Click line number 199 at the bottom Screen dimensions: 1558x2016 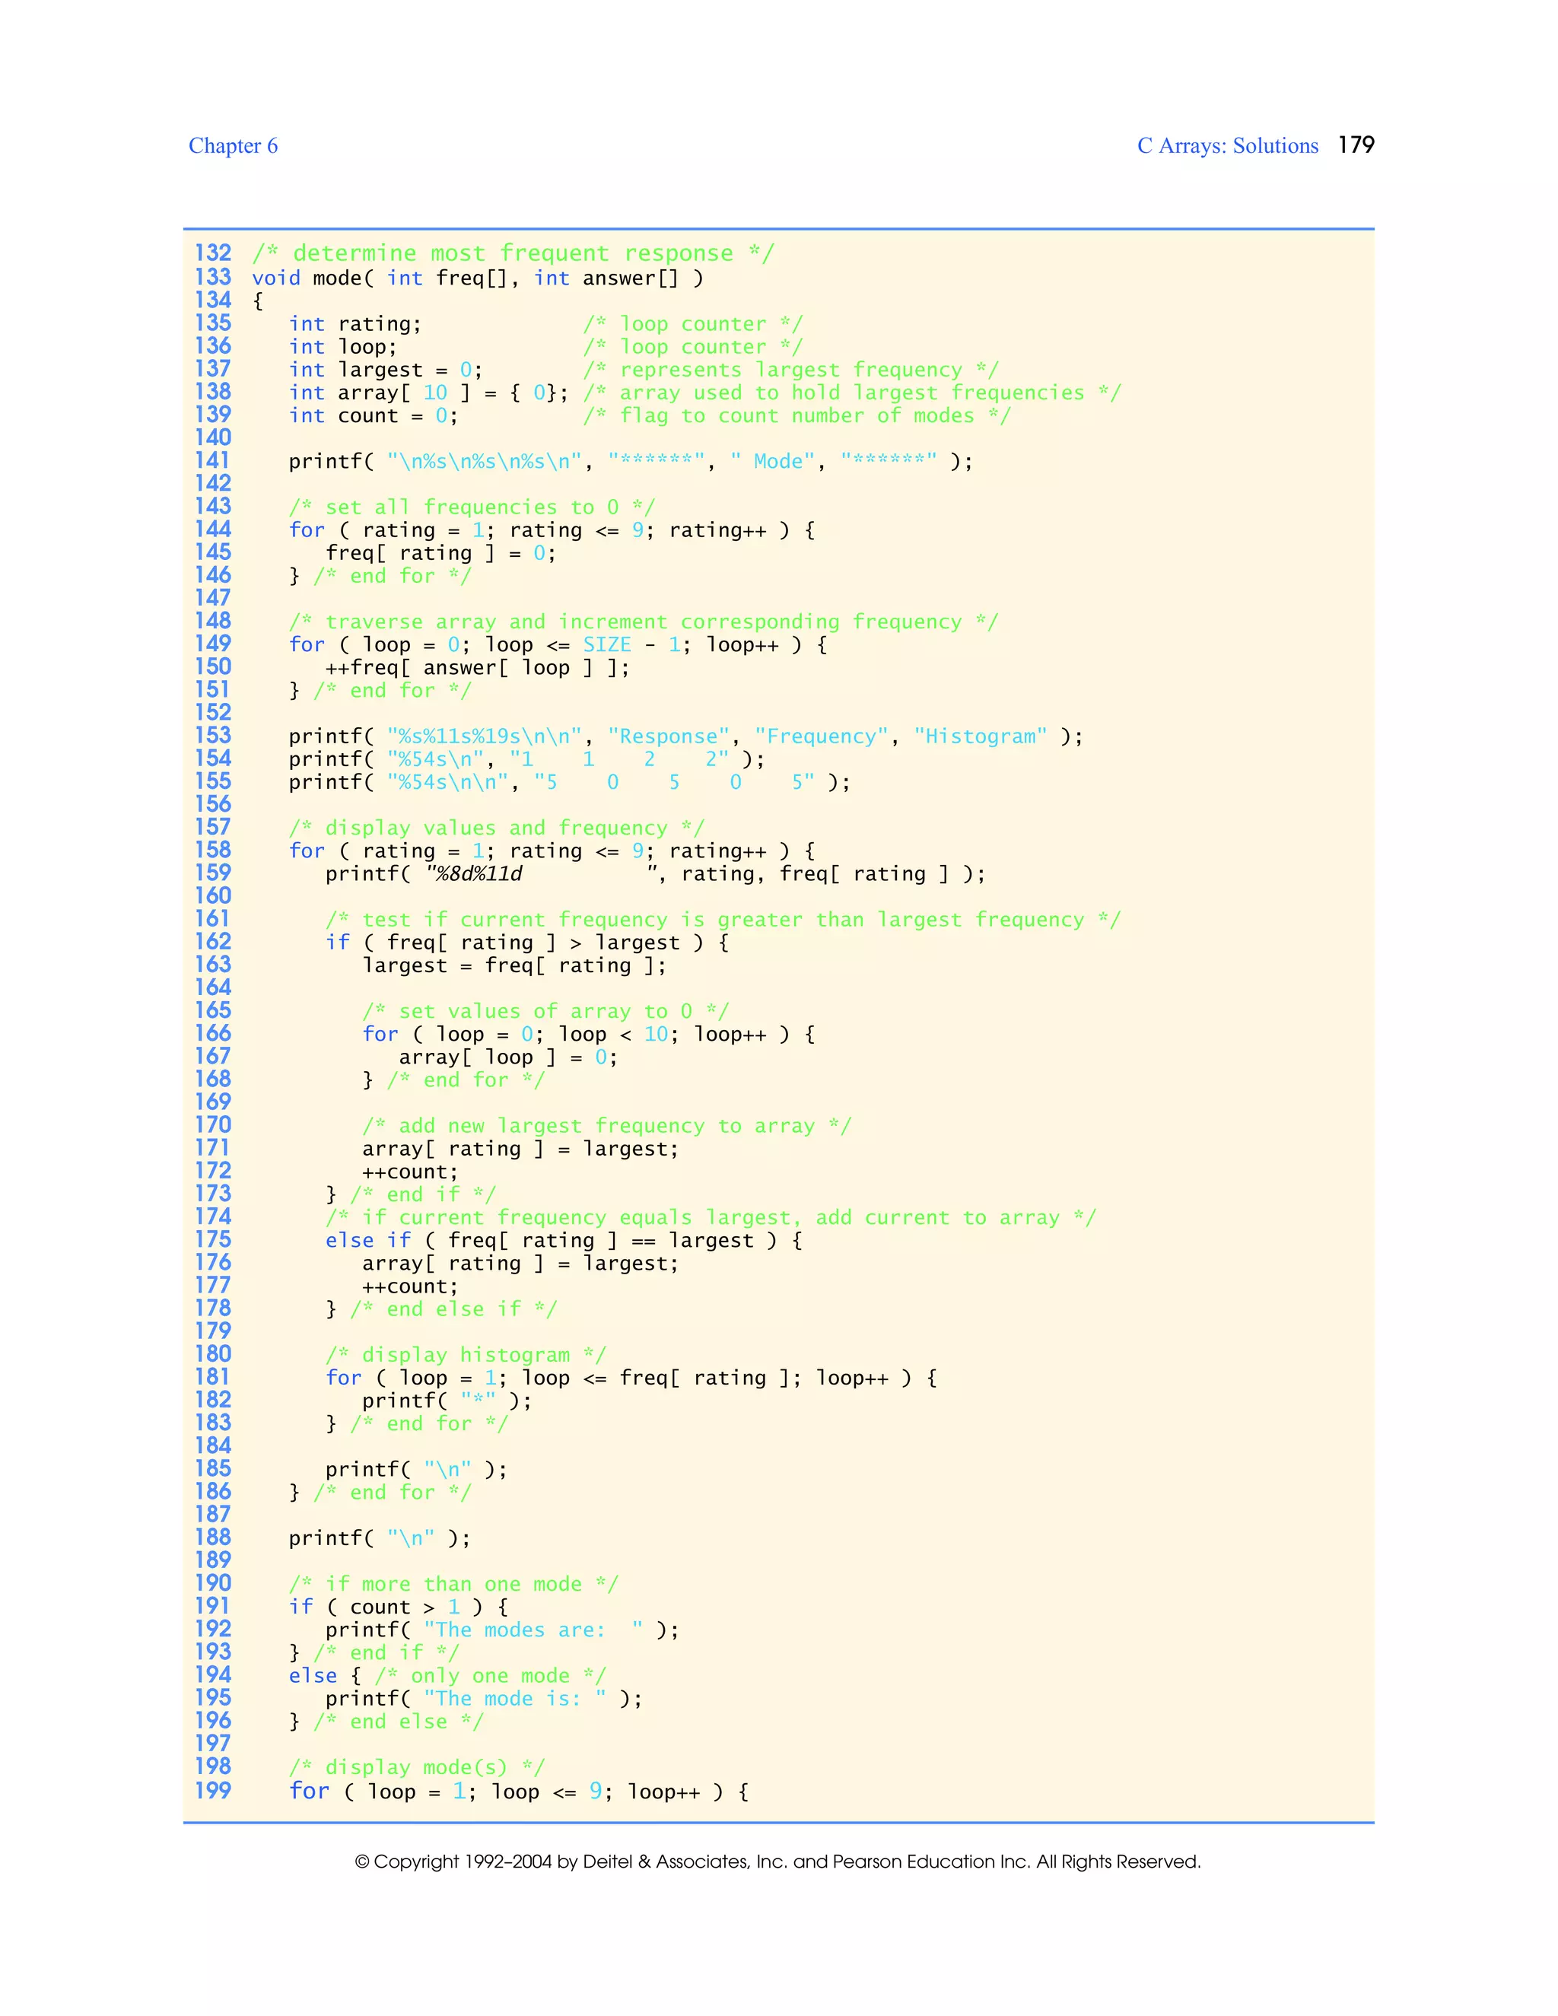(212, 1791)
